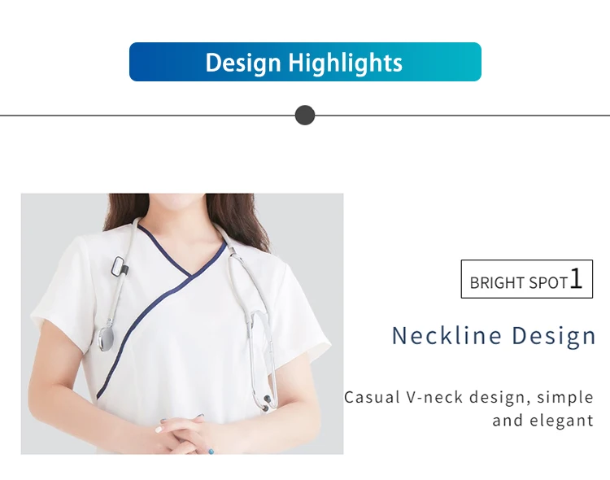Click the stethoscope earpieces near the waist

266,404
